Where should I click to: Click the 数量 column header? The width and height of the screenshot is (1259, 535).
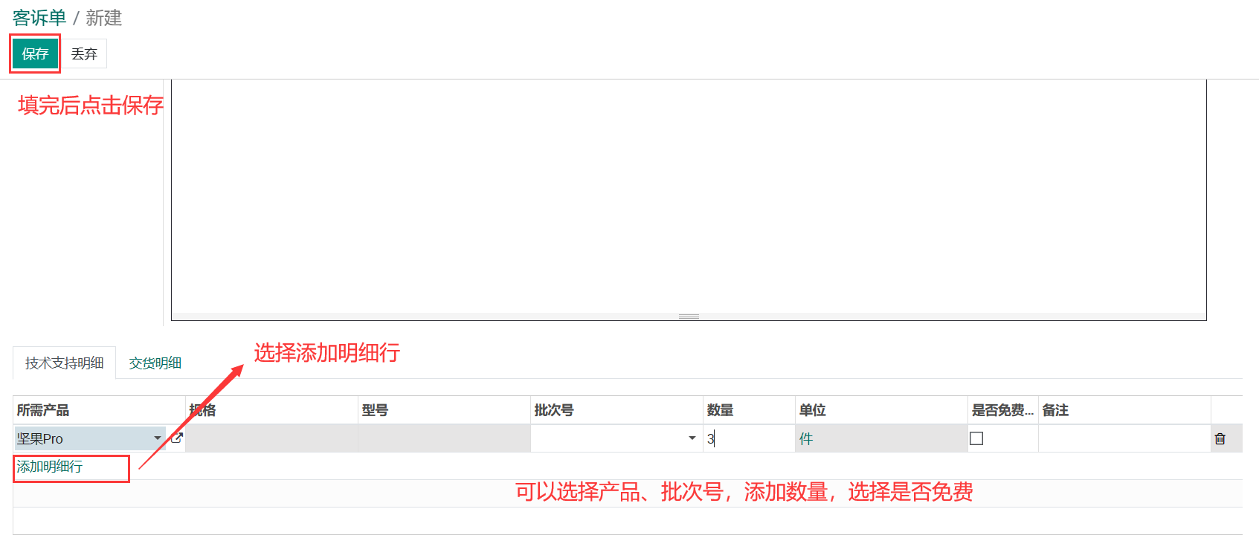pyautogui.click(x=720, y=410)
